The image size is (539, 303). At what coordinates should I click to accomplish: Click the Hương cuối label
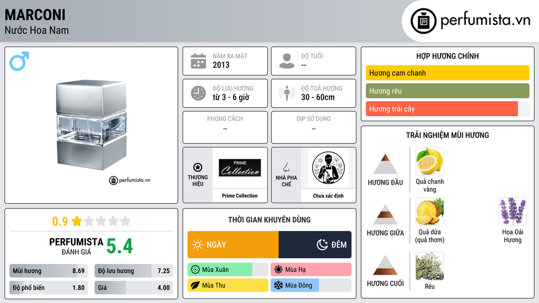pyautogui.click(x=385, y=284)
